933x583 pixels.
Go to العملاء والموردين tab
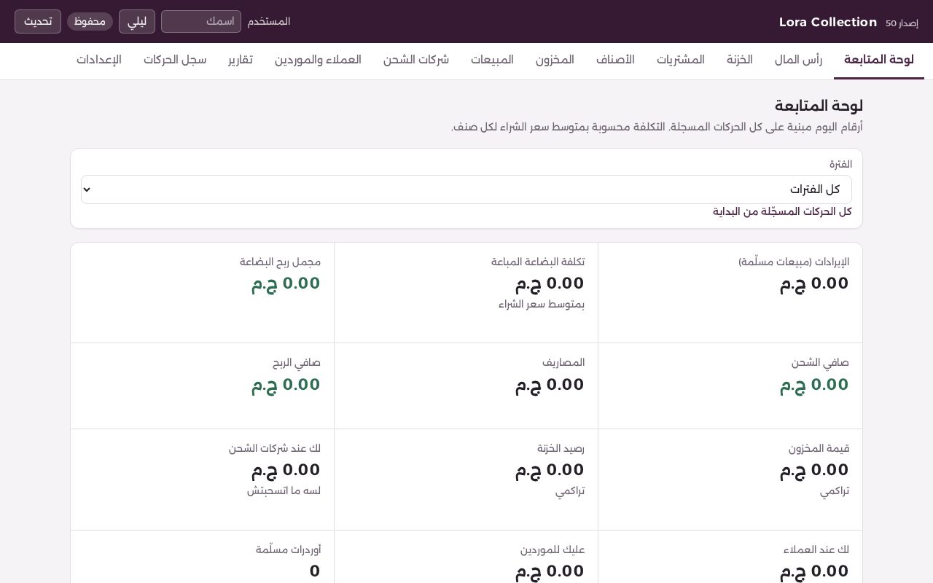click(318, 60)
